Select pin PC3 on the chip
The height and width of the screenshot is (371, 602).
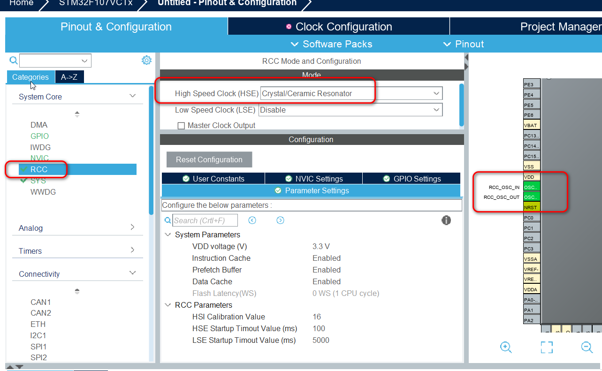tap(532, 249)
